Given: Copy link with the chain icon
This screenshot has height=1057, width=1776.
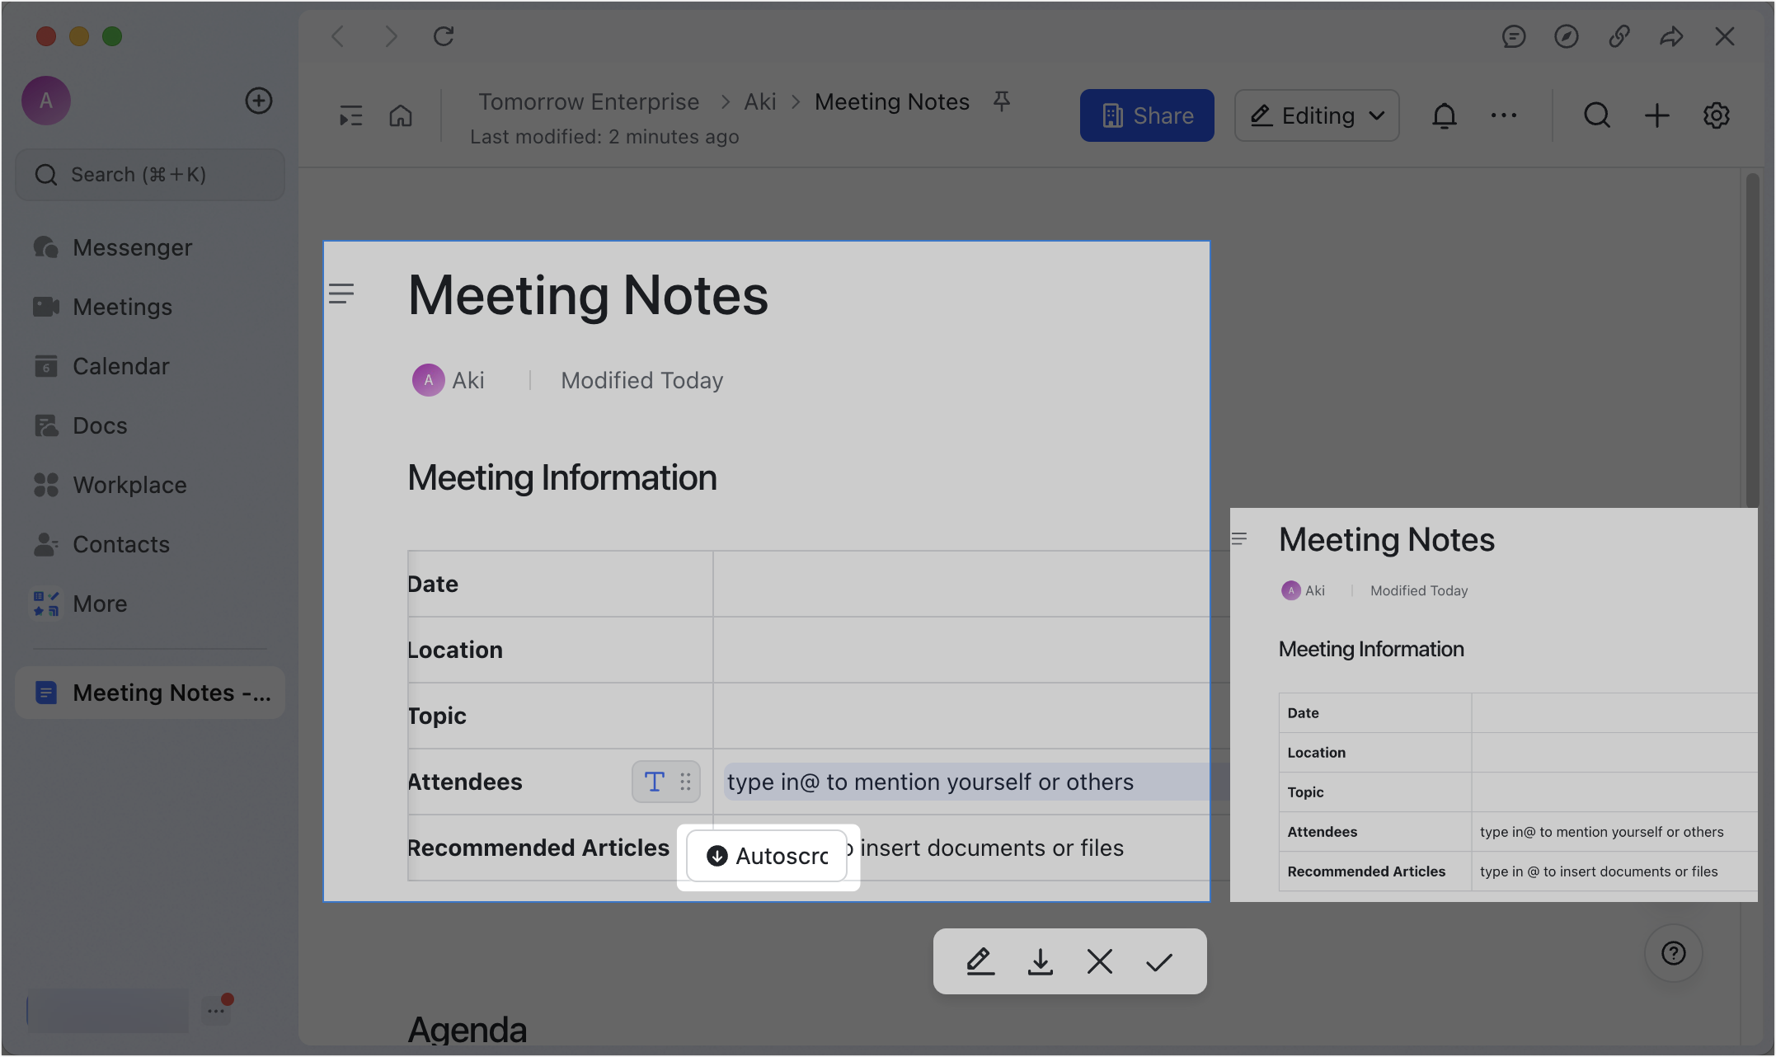Looking at the screenshot, I should (x=1619, y=36).
